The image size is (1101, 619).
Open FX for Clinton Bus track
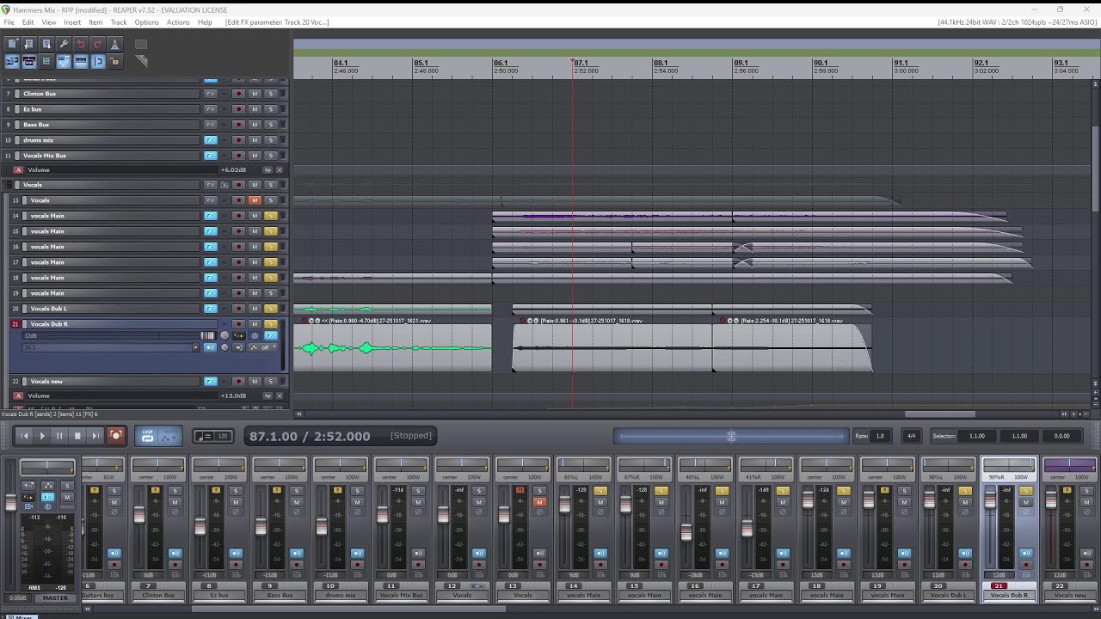[x=210, y=94]
